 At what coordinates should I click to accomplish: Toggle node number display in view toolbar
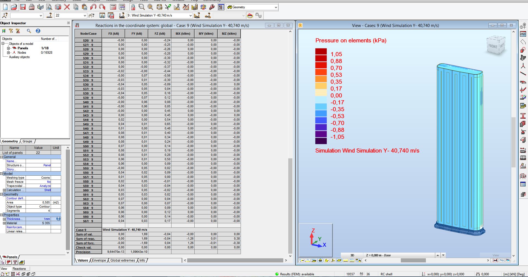(301, 260)
